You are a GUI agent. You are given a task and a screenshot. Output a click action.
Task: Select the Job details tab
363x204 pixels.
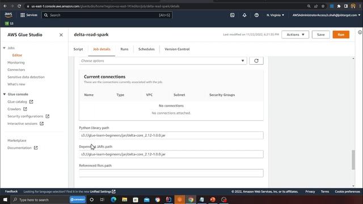point(102,49)
